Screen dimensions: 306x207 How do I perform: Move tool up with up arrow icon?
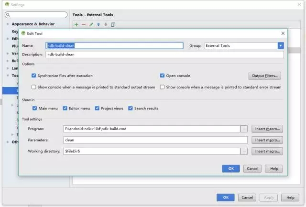tap(98, 24)
